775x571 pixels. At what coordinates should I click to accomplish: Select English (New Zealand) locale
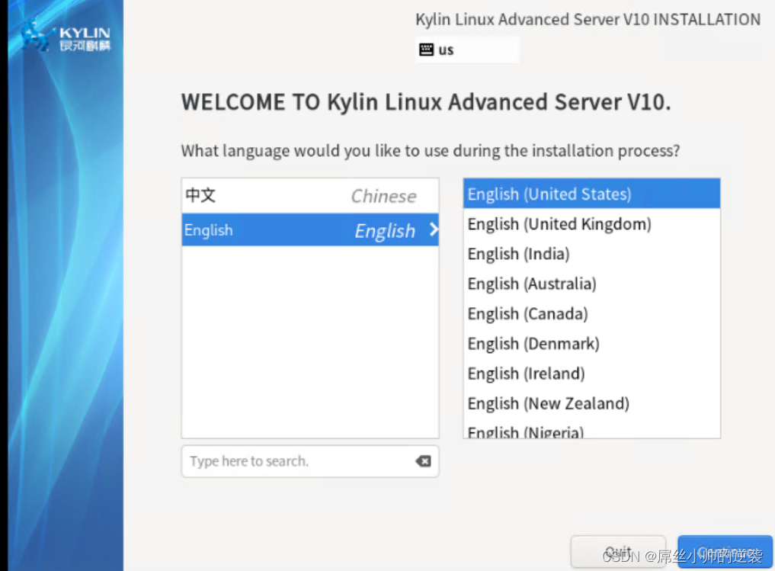[591, 403]
